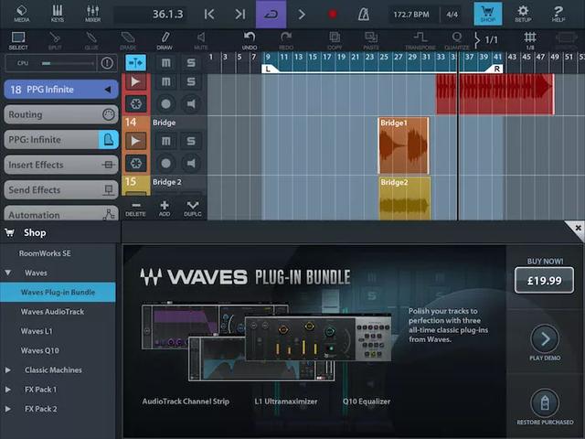The height and width of the screenshot is (439, 585).
Task: Duplicate the selected track
Action: [193, 209]
